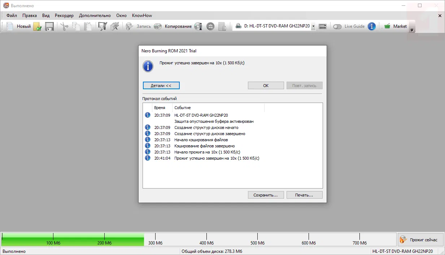The height and width of the screenshot is (255, 445).
Task: Click the Печать... button
Action: pos(304,195)
